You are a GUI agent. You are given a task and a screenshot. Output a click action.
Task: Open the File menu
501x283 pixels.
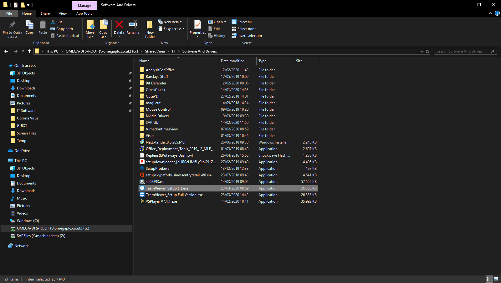tap(9, 13)
